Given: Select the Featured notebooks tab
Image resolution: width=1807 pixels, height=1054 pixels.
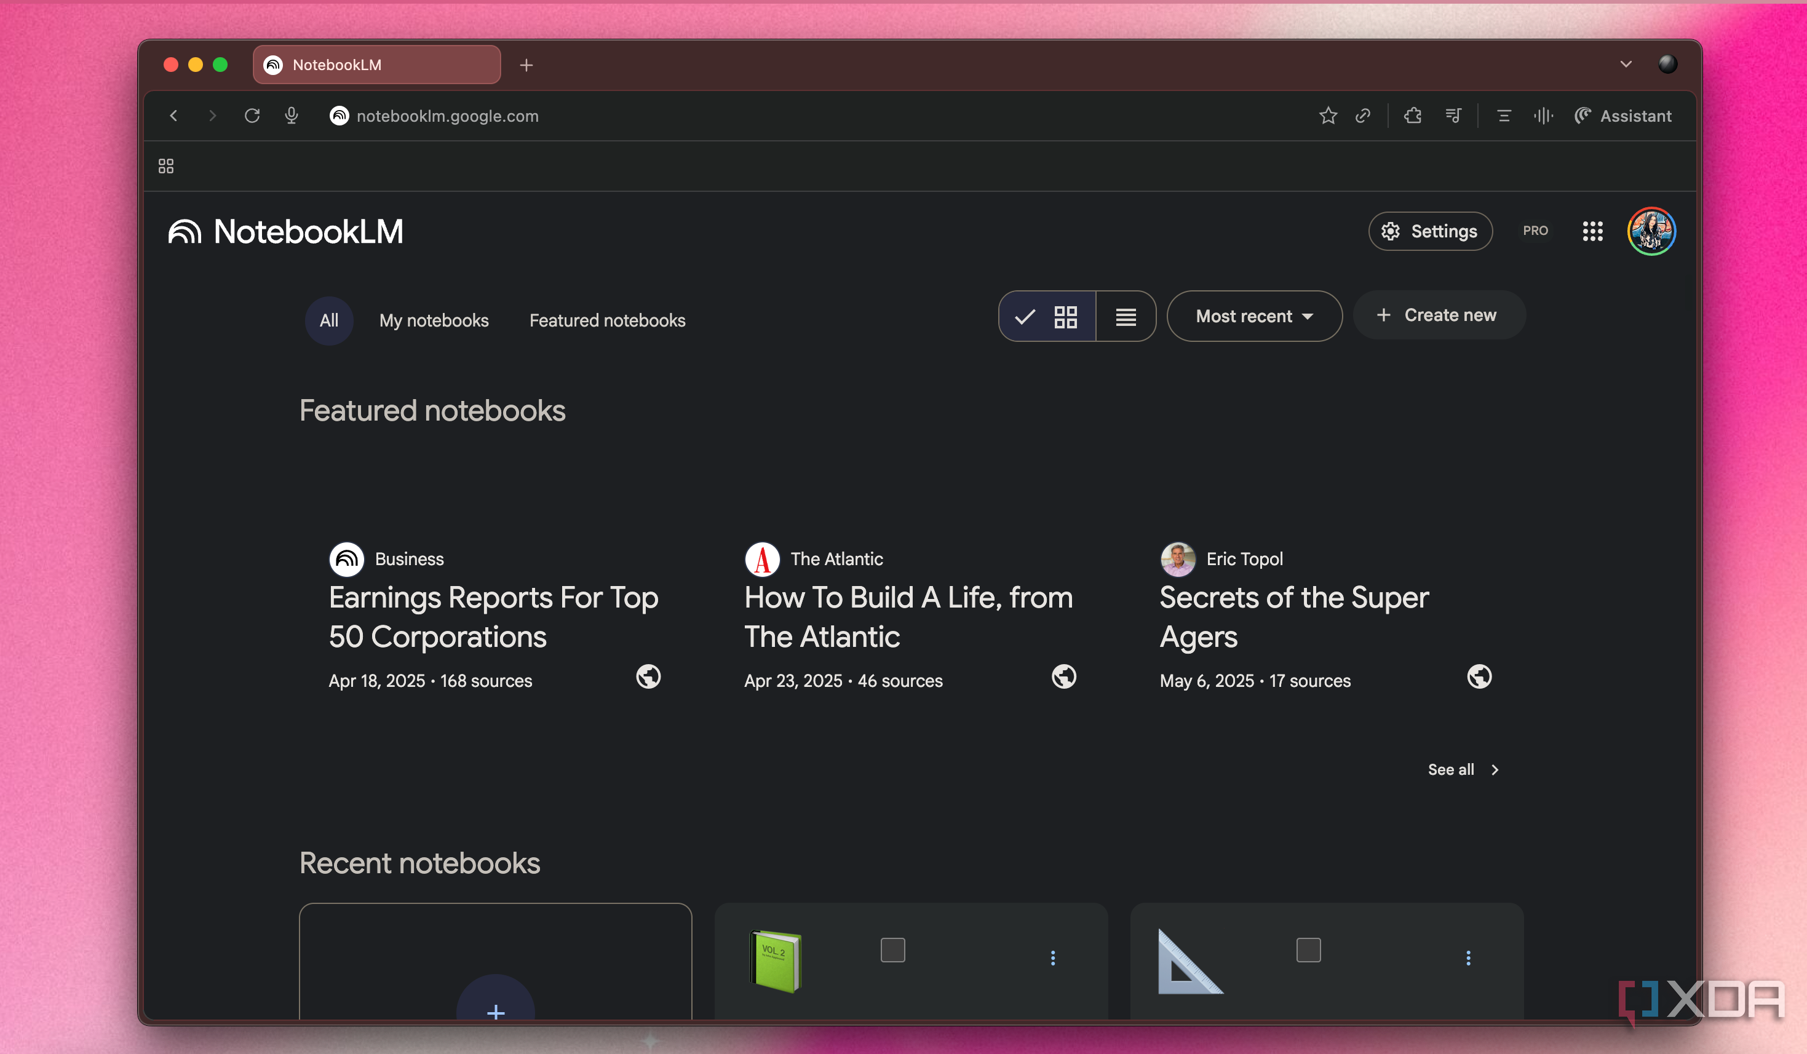Looking at the screenshot, I should pos(607,320).
